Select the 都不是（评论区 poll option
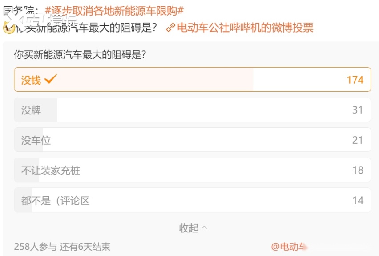The width and height of the screenshot is (379, 256). tap(193, 200)
